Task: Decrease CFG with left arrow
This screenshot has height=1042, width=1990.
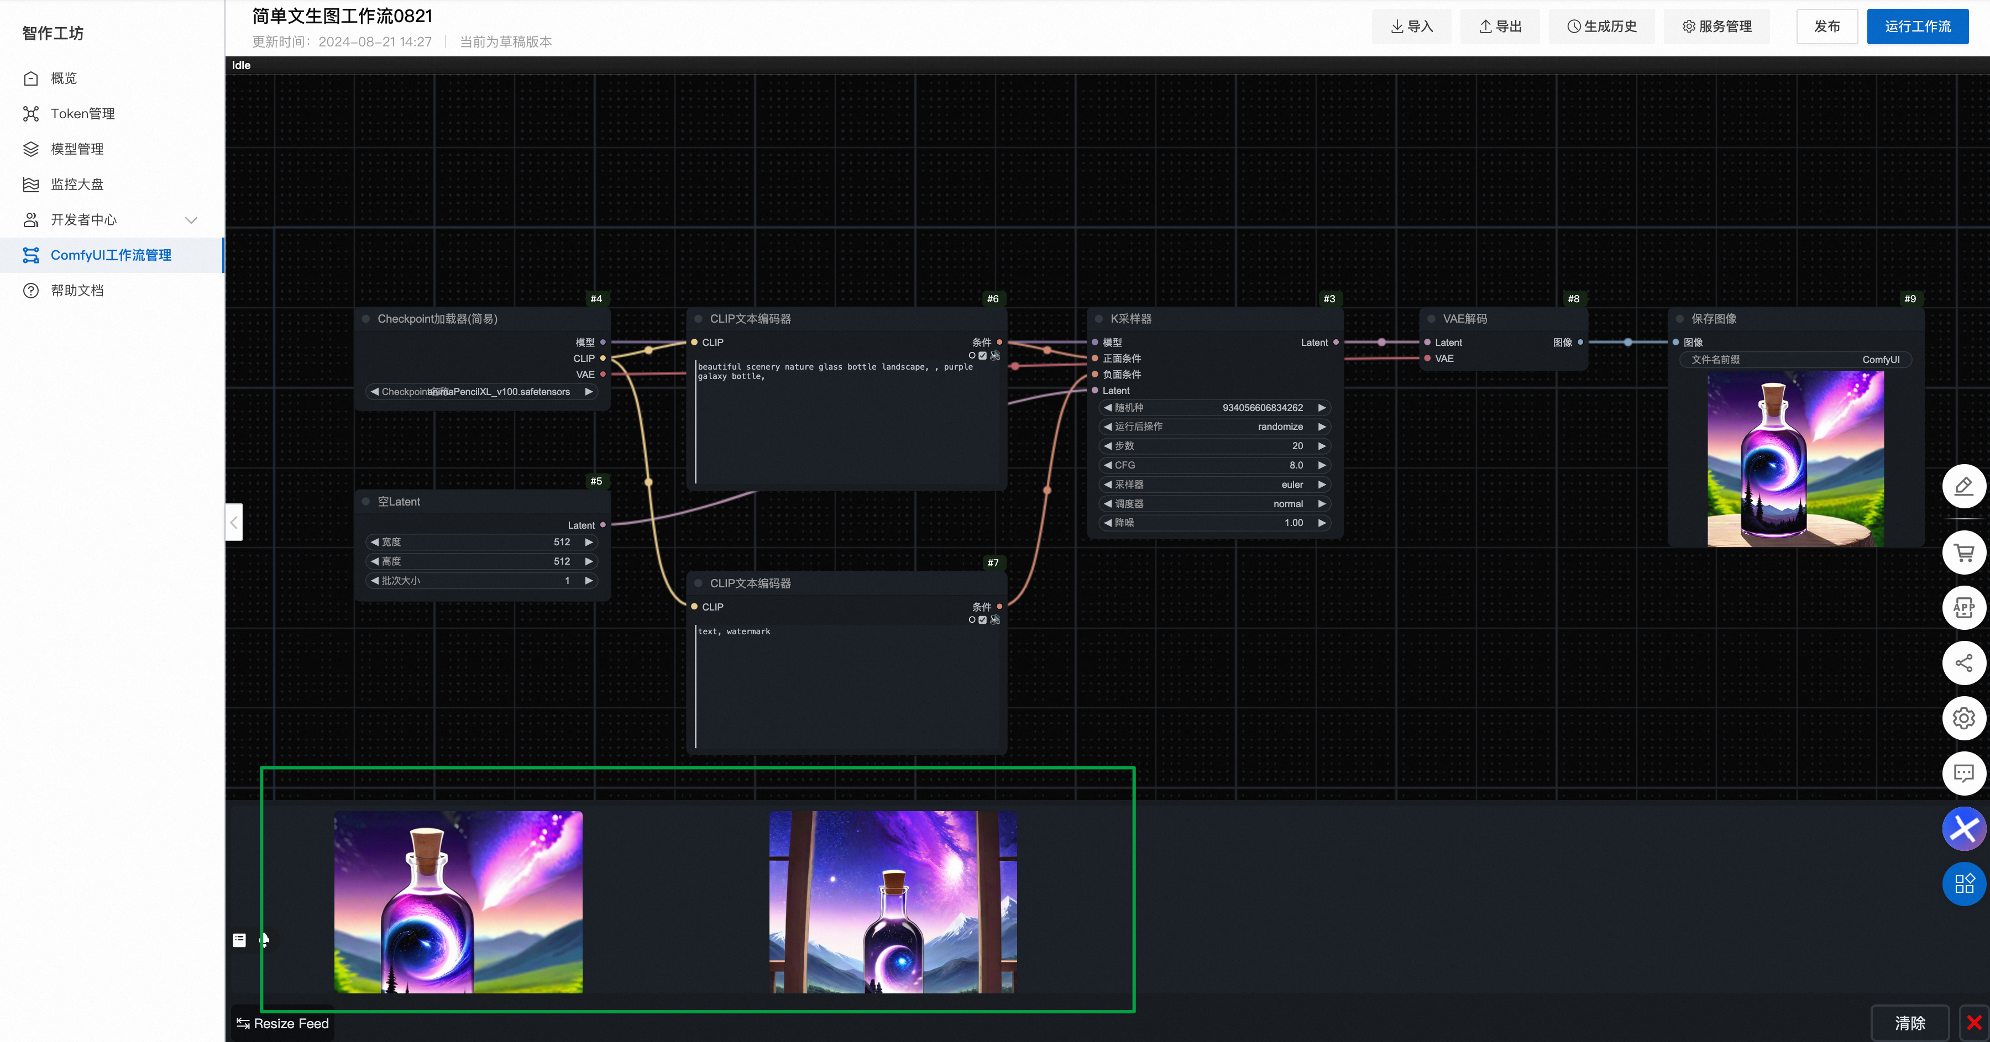Action: pyautogui.click(x=1108, y=465)
